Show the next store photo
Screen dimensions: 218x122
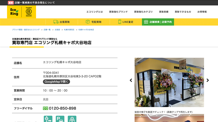click(208, 80)
